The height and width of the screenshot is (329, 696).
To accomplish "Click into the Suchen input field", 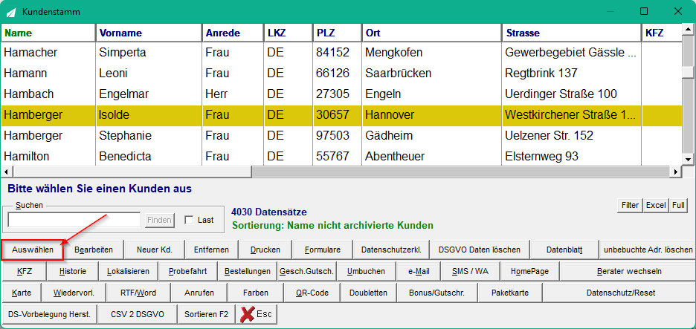I will (74, 220).
